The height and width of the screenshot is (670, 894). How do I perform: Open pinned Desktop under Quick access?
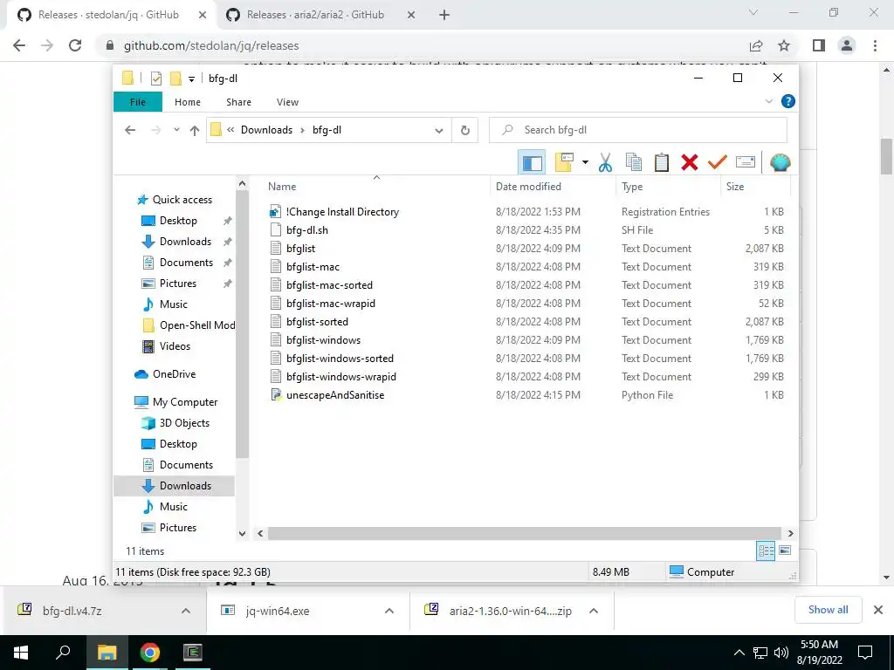point(178,221)
